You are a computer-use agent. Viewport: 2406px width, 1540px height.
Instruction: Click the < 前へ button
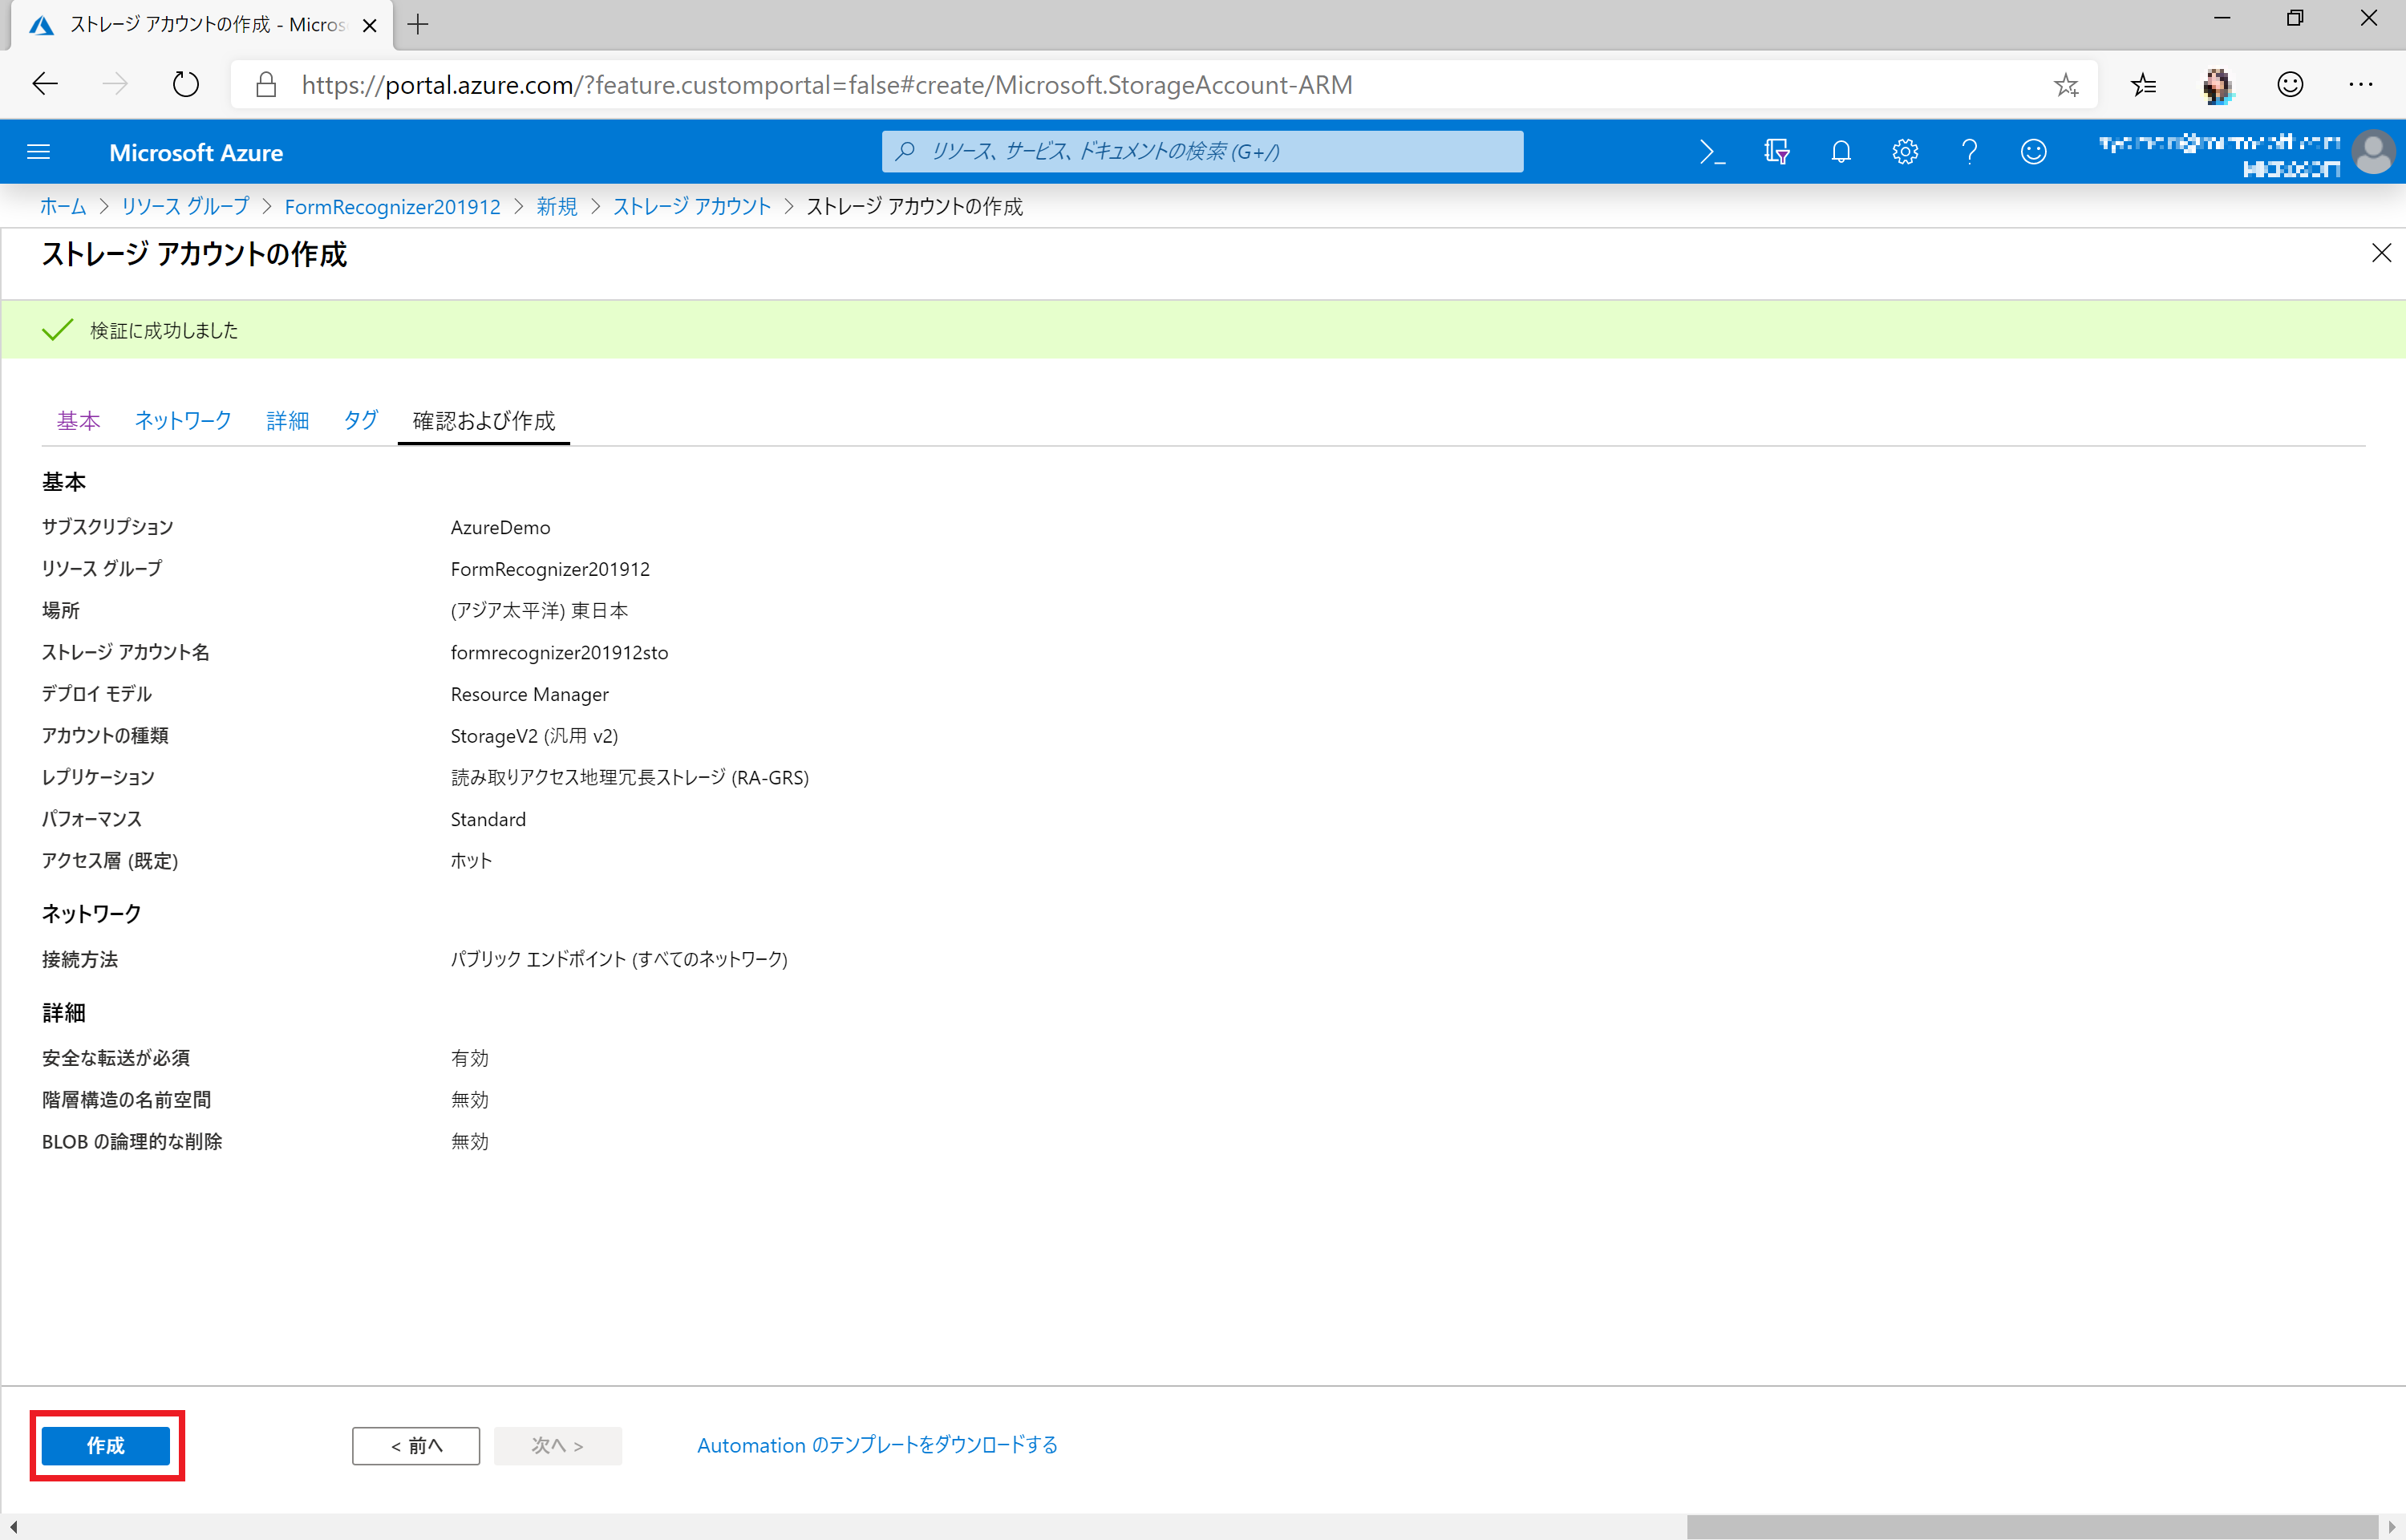point(415,1445)
